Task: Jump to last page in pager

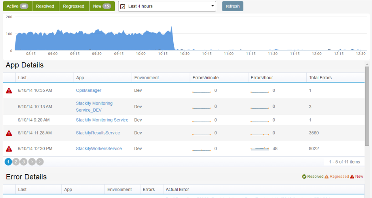Action: tap(40, 162)
